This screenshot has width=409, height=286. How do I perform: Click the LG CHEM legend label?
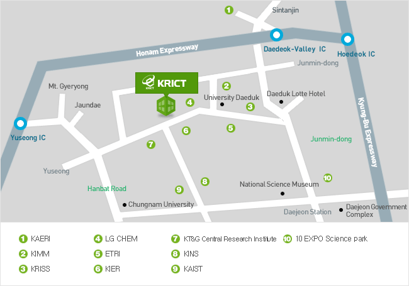coord(121,239)
